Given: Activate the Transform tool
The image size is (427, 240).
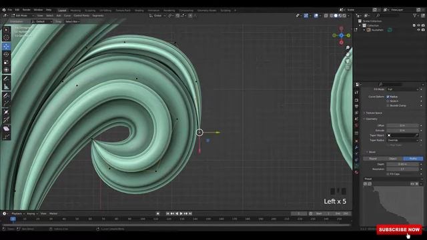Looking at the screenshot, I should (6, 70).
